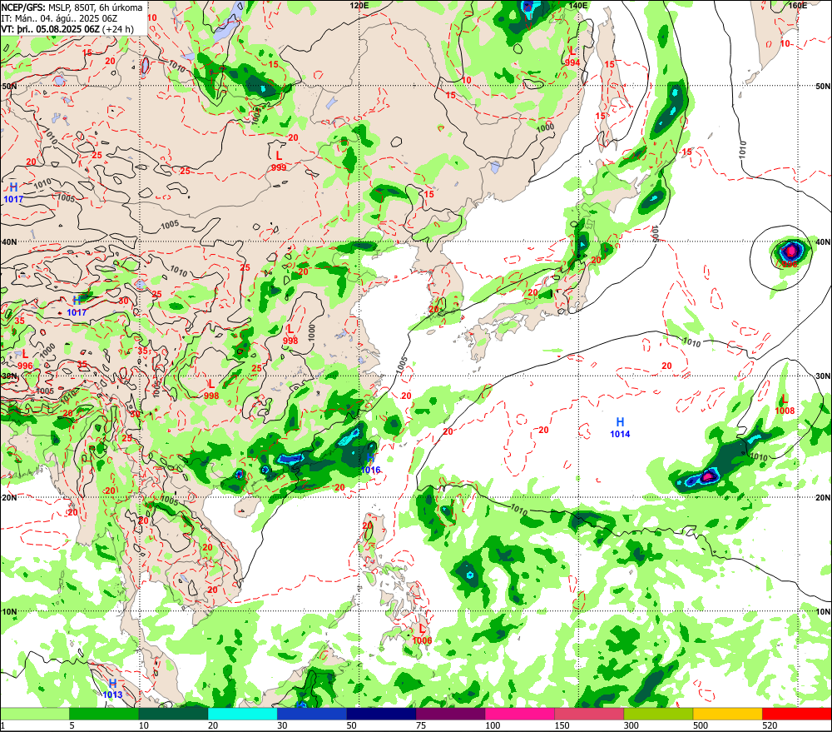This screenshot has width=832, height=732.
Task: Click the yellow-green 300–500 mm legend swatch
Action: pos(658,714)
